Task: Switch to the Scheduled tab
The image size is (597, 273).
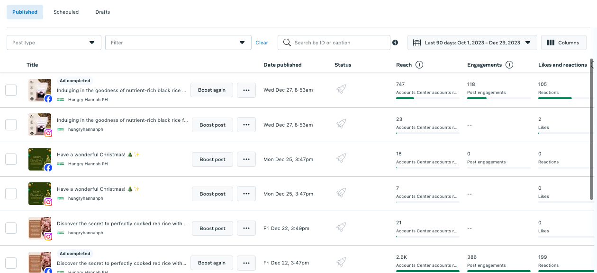Action: tap(66, 12)
